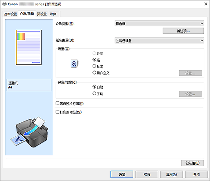Select the 用户定义 quality radio button

[x=94, y=73]
